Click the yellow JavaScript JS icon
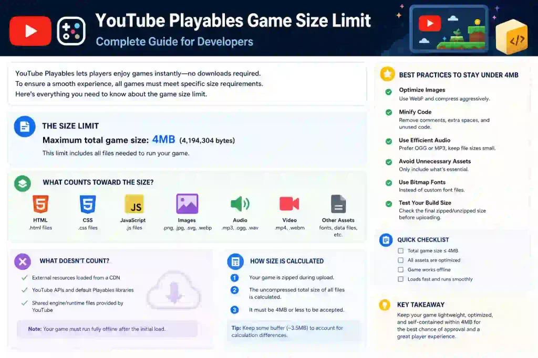This screenshot has width=538, height=358. 134,204
